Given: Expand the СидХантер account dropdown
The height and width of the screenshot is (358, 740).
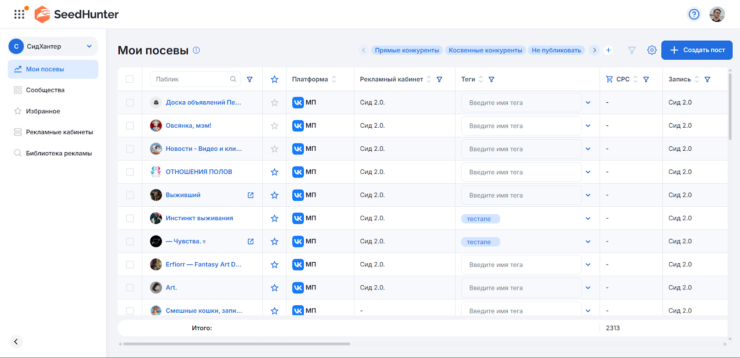Looking at the screenshot, I should [x=89, y=46].
